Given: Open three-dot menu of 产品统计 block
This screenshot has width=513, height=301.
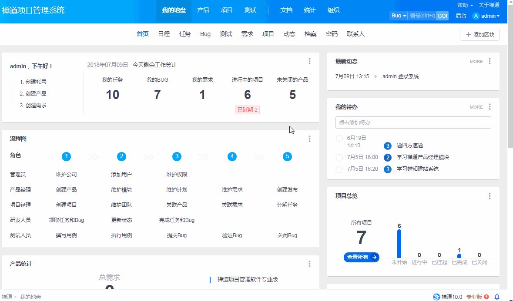Looking at the screenshot, I should [309, 264].
